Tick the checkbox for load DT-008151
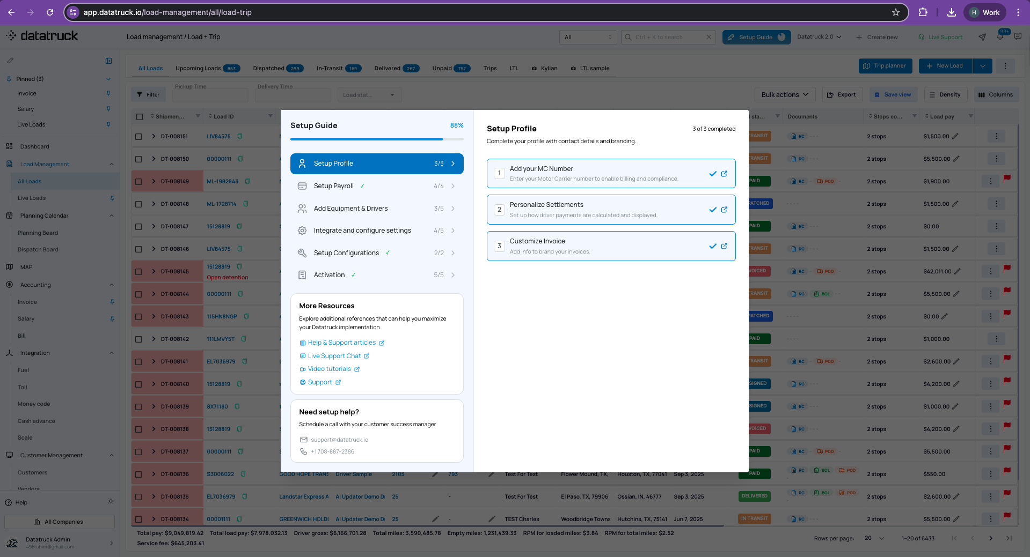This screenshot has height=557, width=1030. coord(138,137)
